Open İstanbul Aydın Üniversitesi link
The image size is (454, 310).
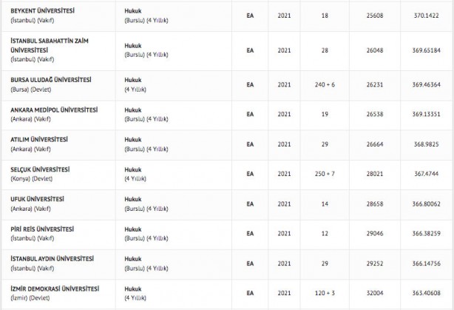coord(52,258)
